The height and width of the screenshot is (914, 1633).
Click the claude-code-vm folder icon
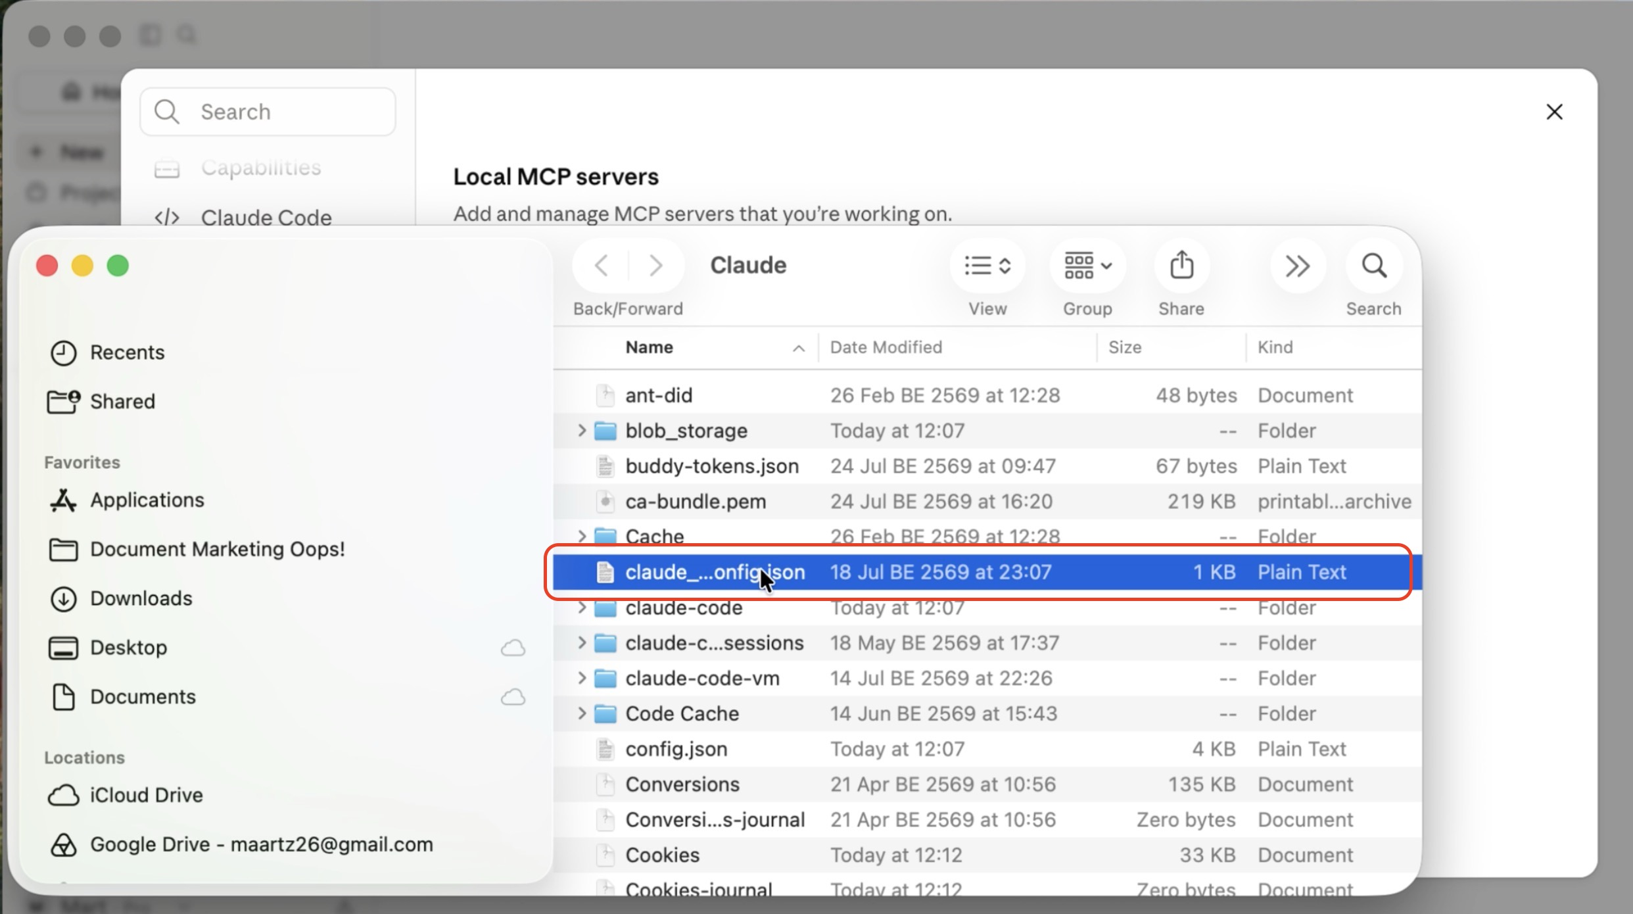(x=605, y=678)
